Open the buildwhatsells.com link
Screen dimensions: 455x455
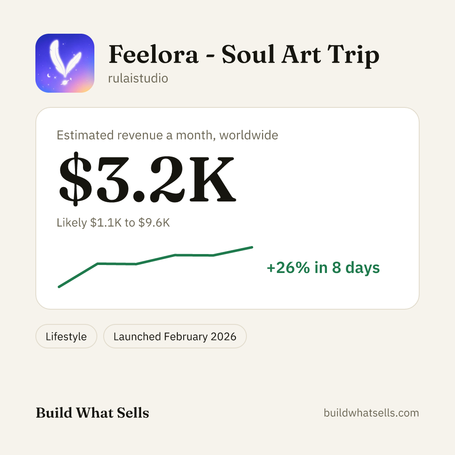tap(372, 413)
